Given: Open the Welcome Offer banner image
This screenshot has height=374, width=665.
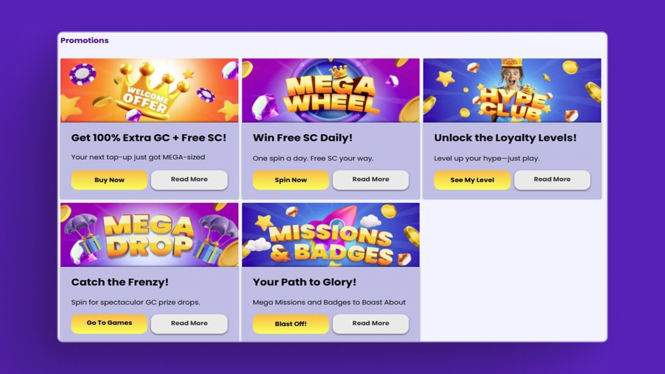Looking at the screenshot, I should 150,90.
